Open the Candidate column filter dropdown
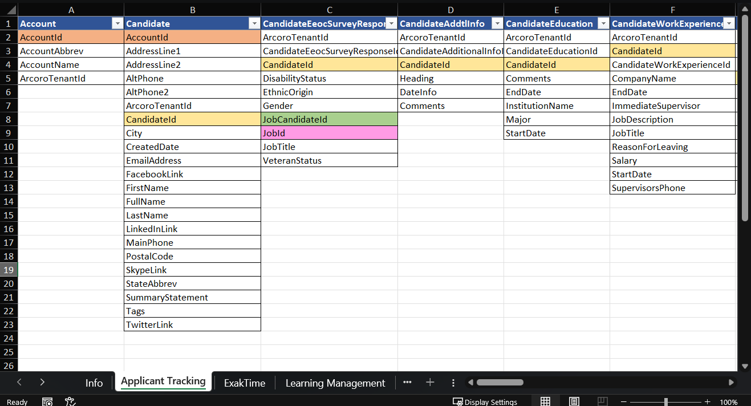The height and width of the screenshot is (406, 751). tap(254, 23)
